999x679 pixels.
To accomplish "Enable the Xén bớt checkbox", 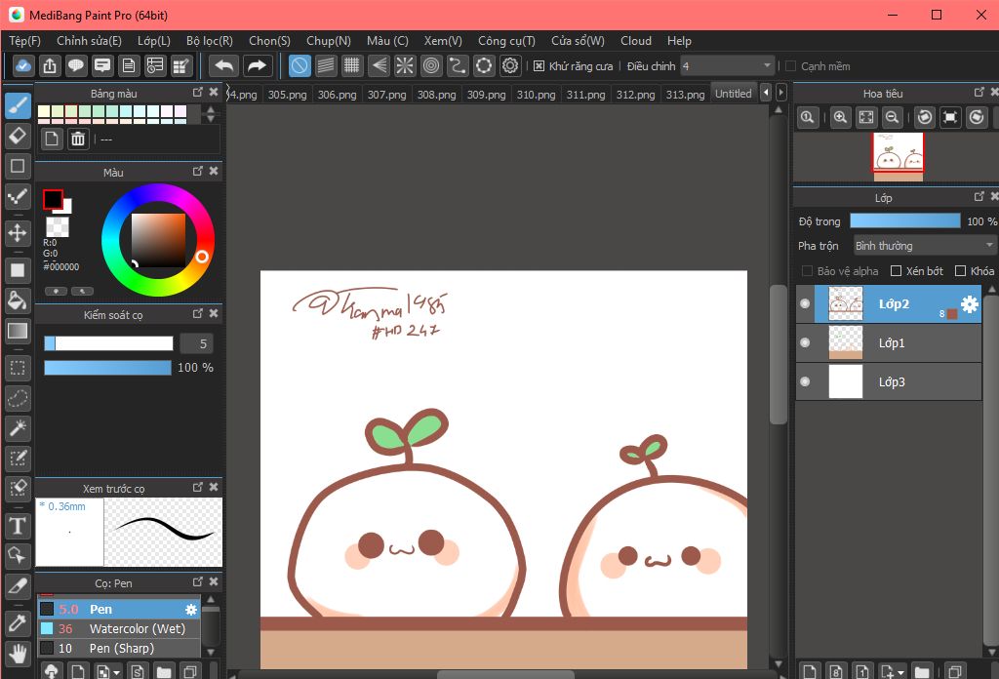I will point(896,271).
